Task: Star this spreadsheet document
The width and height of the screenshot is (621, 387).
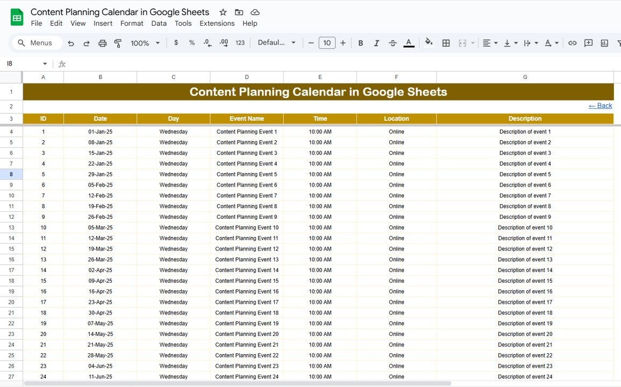Action: [x=223, y=12]
